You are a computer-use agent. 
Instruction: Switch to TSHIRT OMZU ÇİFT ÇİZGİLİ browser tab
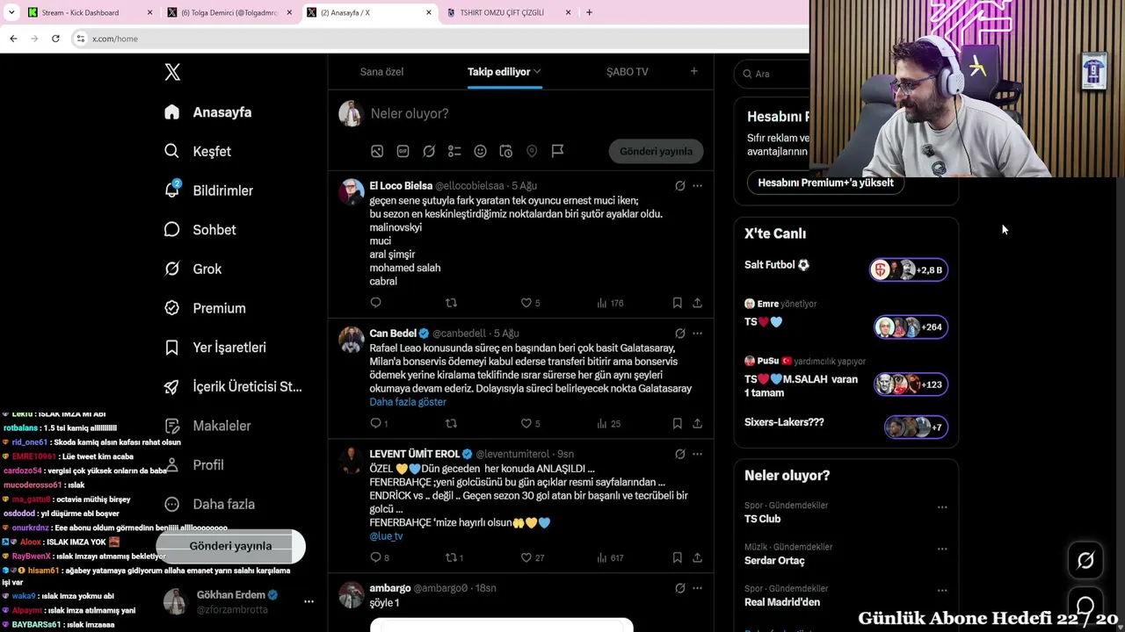tap(509, 12)
